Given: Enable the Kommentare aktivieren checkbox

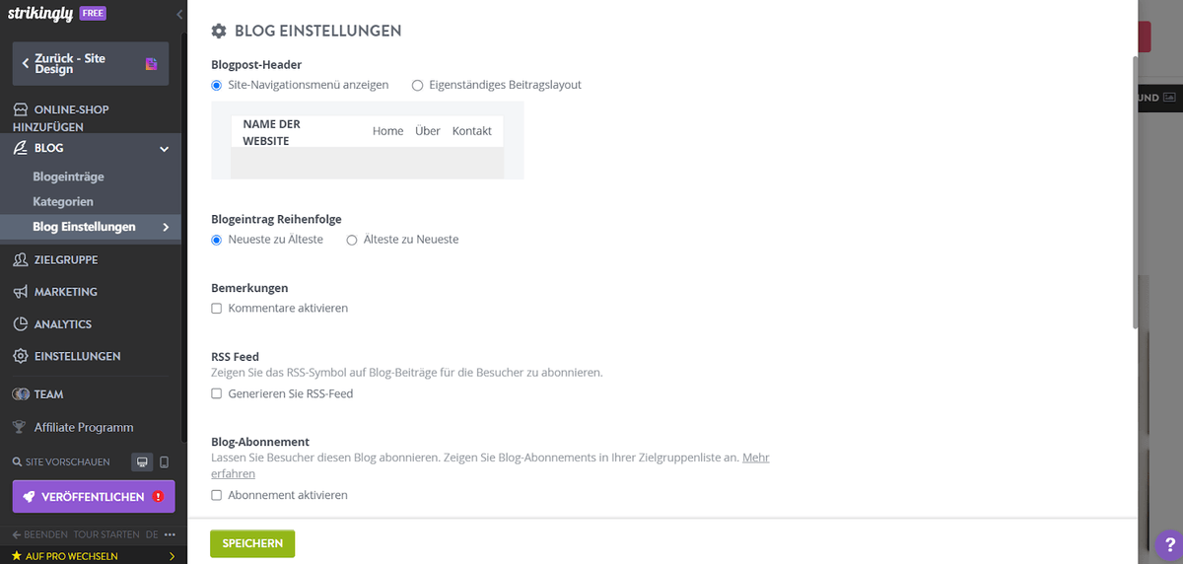Looking at the screenshot, I should tap(217, 309).
